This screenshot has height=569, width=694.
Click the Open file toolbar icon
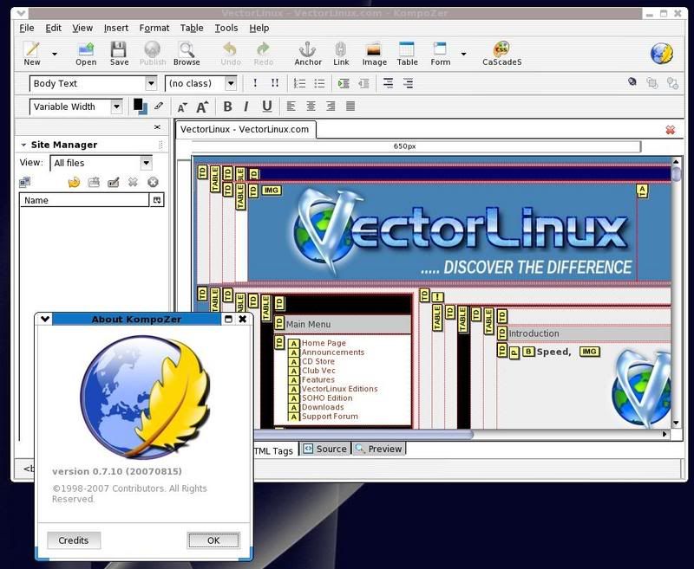pos(86,54)
